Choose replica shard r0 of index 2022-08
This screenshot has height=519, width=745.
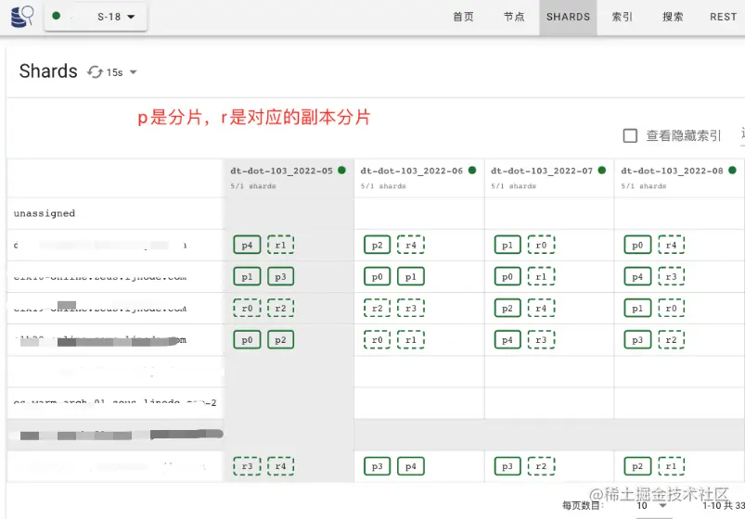[672, 309]
